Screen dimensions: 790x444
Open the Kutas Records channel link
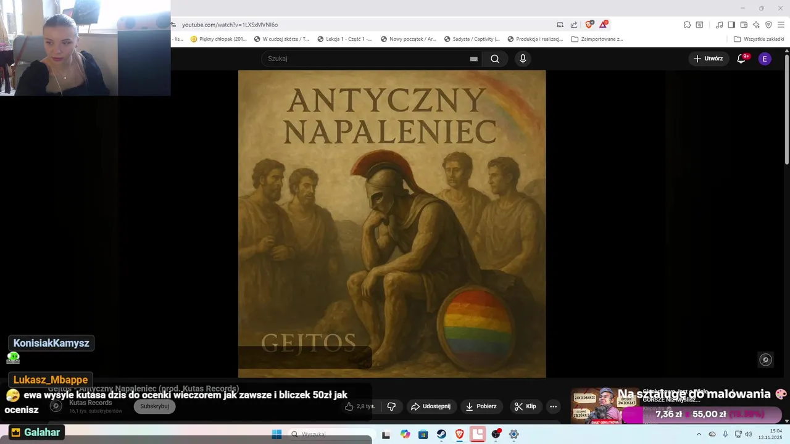[x=91, y=403]
